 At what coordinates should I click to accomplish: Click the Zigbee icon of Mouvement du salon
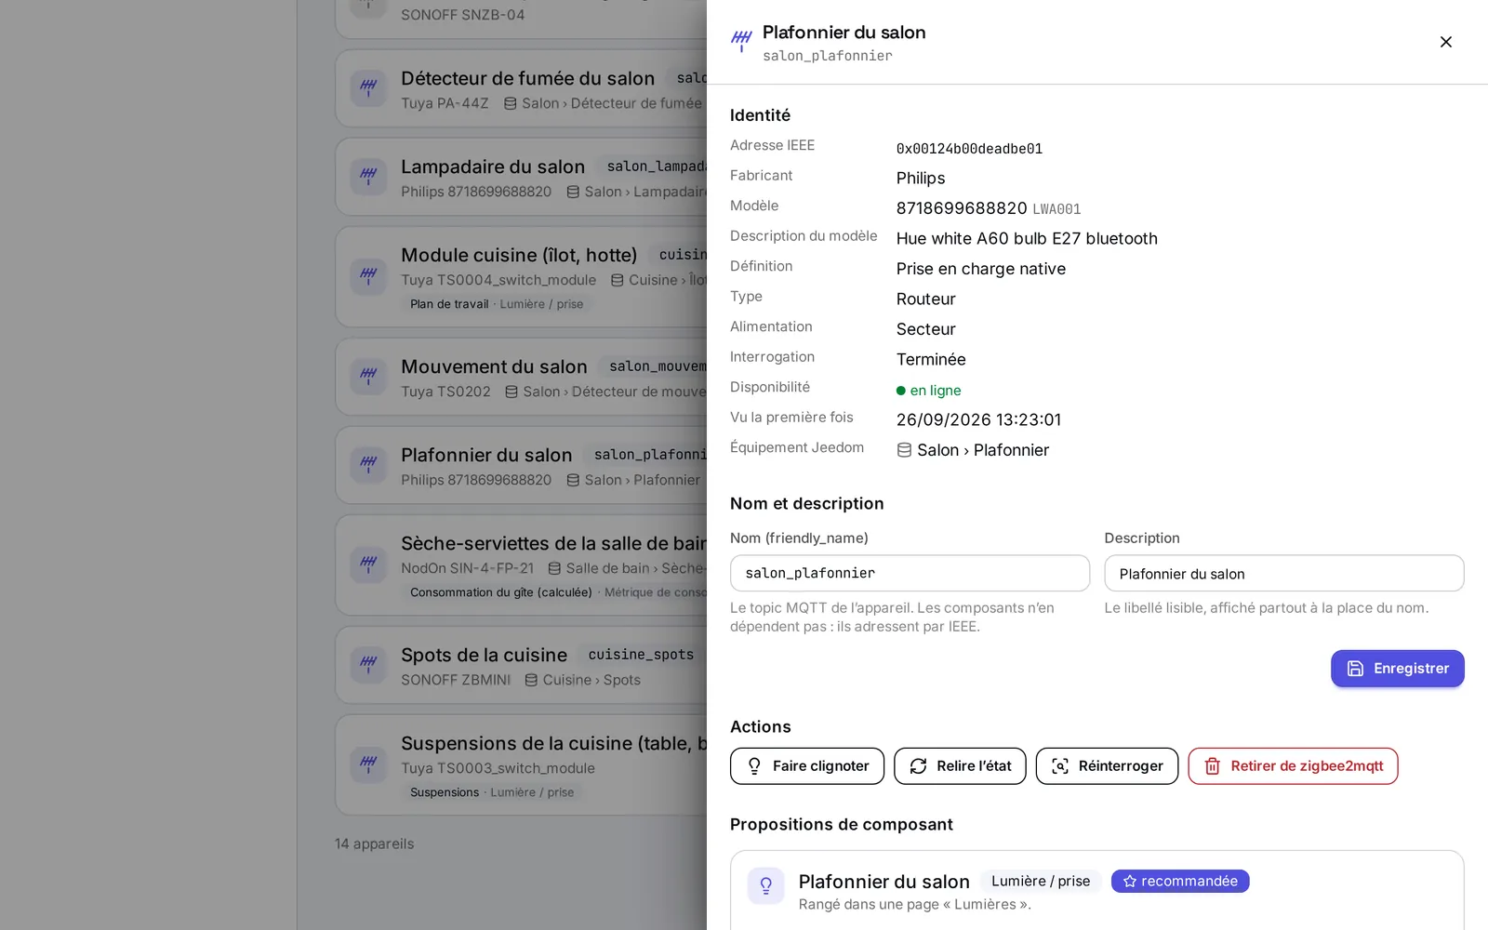point(368,377)
